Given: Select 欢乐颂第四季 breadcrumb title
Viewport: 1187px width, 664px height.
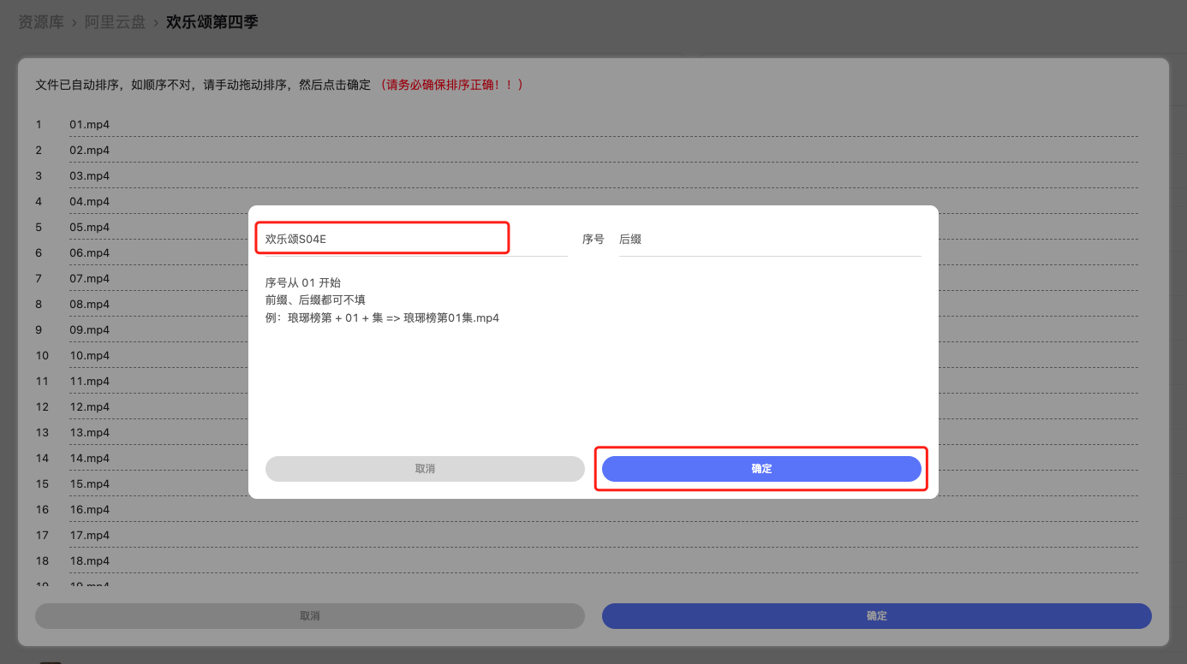Looking at the screenshot, I should 212,22.
